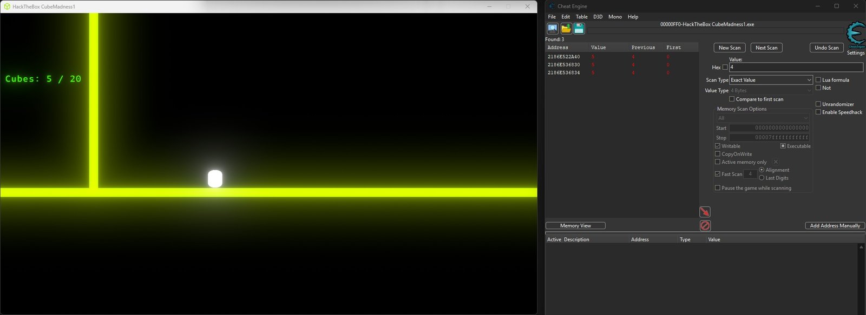Check Pause the game while scanning
Screen dimensions: 866x315
tap(718, 188)
